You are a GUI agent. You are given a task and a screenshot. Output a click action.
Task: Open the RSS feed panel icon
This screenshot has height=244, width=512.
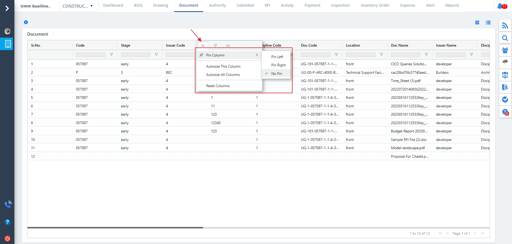505,26
